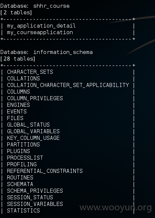Select the my_application_detail table entry
The height and width of the screenshot is (218, 155).
[x=41, y=26]
